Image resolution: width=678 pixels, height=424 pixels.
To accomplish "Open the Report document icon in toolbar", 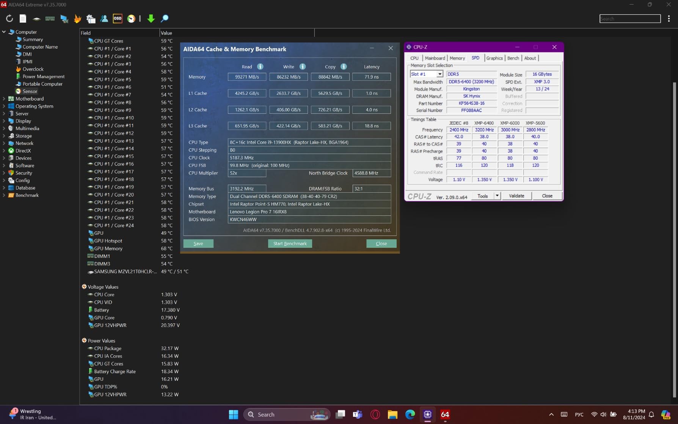I will point(23,19).
